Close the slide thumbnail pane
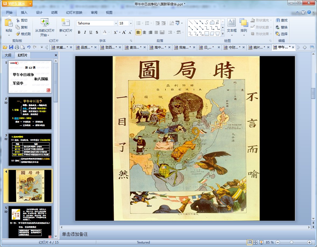This screenshot has width=317, height=247. pos(56,55)
